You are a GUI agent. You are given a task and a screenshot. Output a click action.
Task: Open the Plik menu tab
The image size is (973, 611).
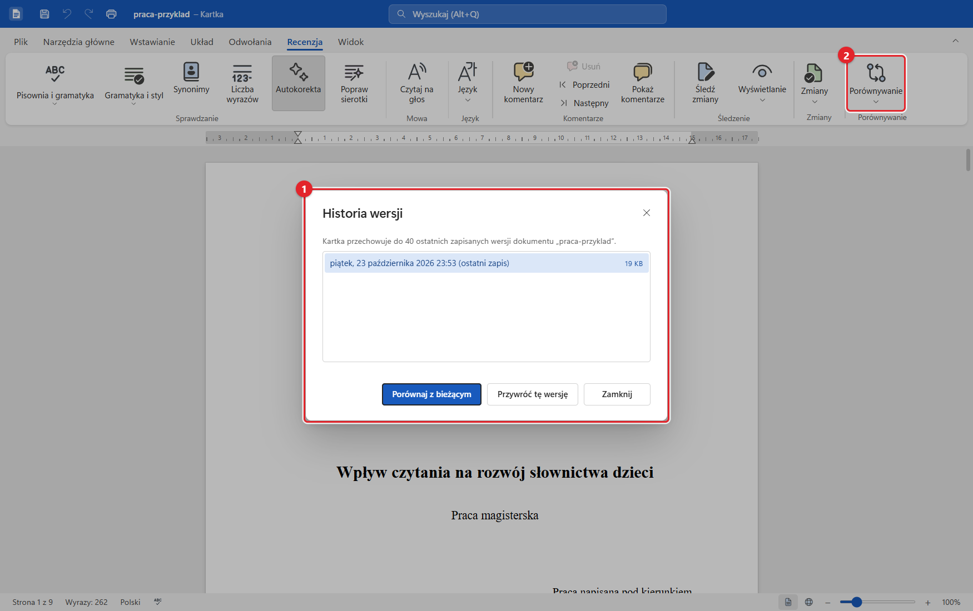[21, 42]
